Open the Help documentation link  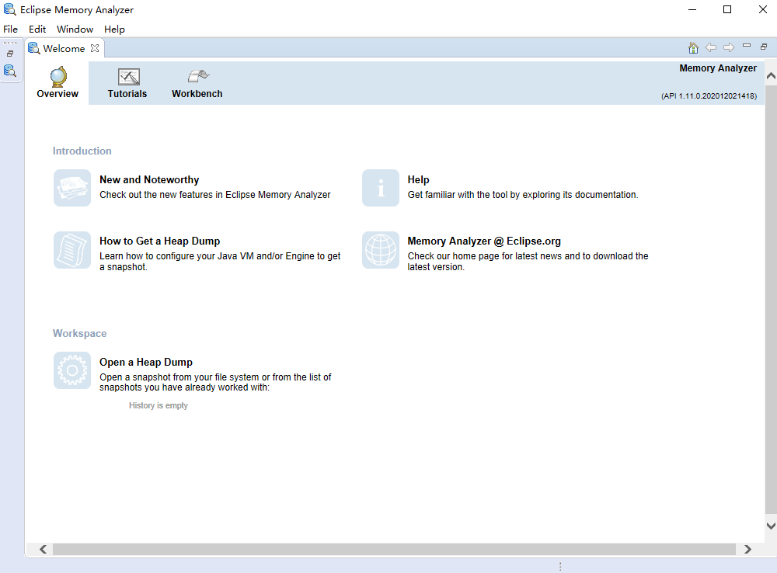418,180
